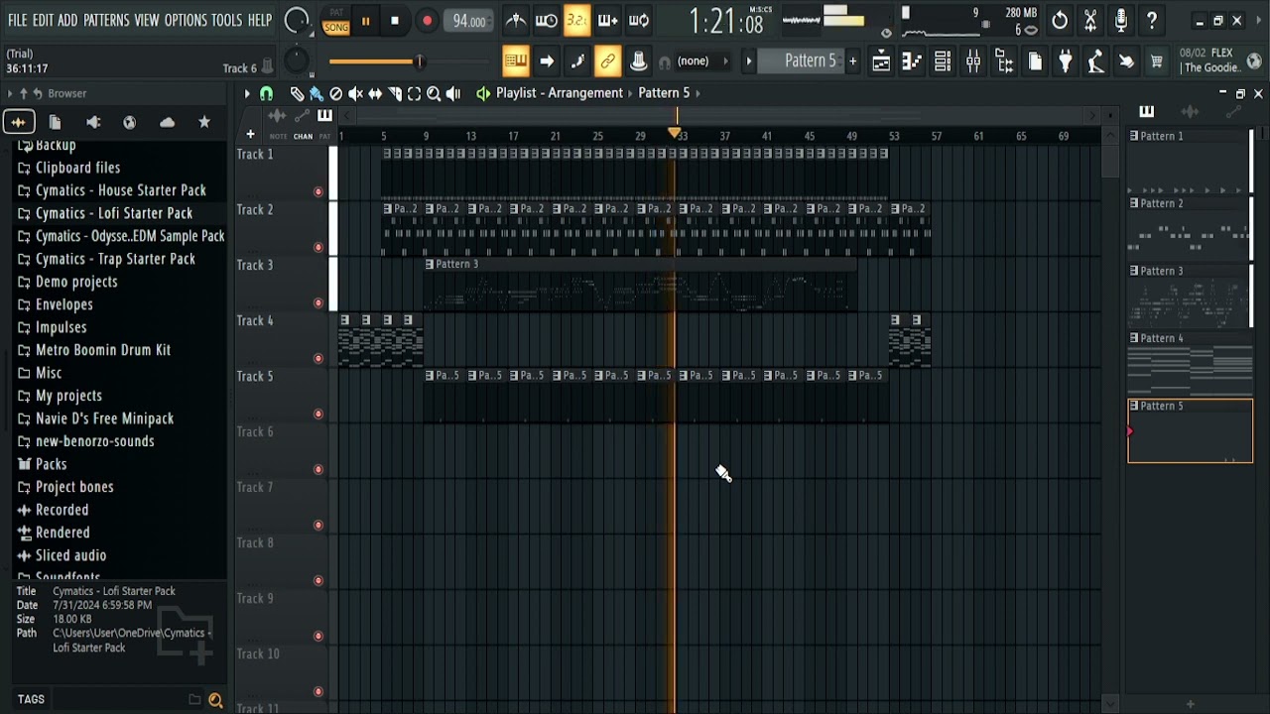Open the tempo tapper icon

1095,61
